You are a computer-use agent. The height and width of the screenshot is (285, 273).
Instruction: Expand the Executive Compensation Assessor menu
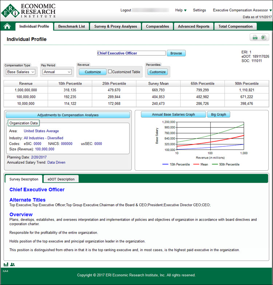(x=242, y=10)
